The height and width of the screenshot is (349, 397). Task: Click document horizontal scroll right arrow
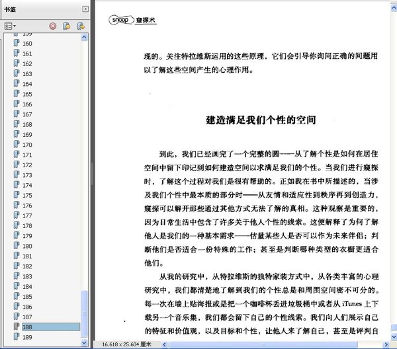click(386, 344)
